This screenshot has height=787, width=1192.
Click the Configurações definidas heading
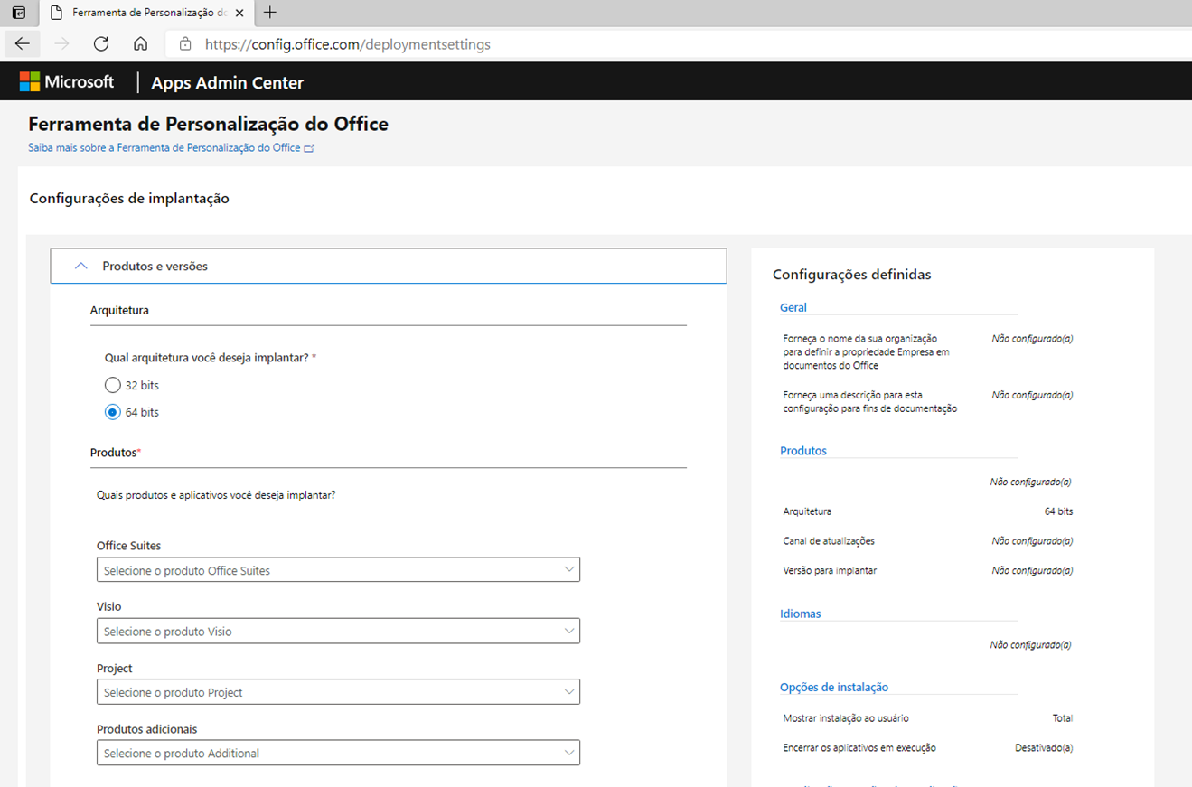[x=852, y=275]
